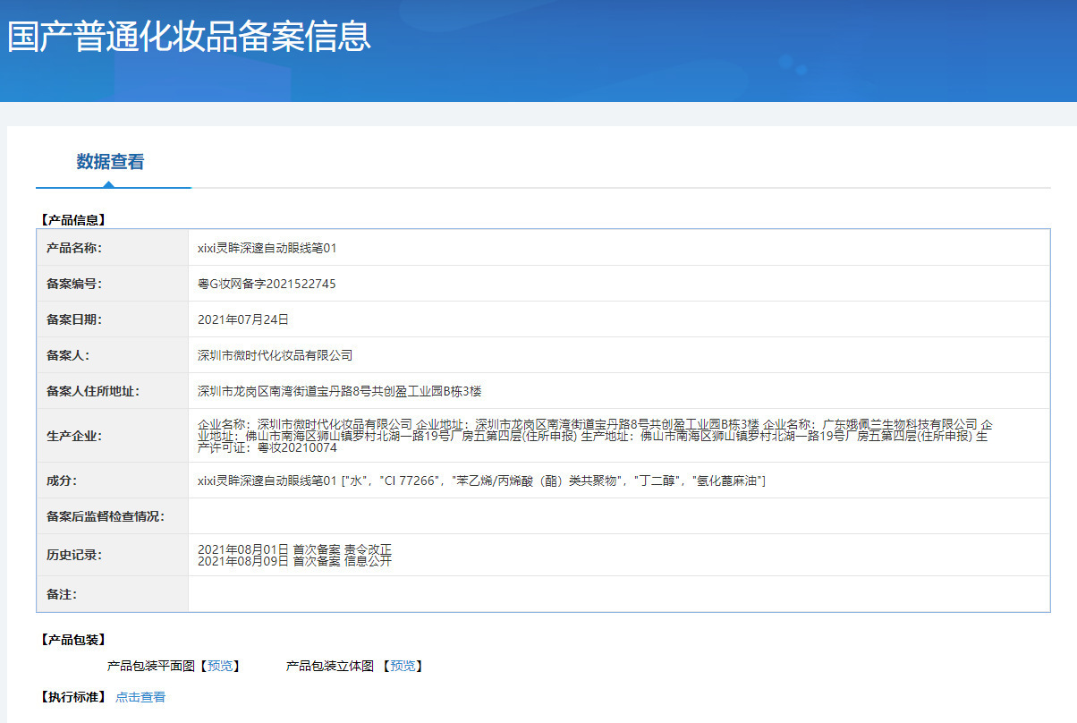1077x723 pixels.
Task: Click the 2021年08月09日 信息公开 history entry
Action: 294,561
